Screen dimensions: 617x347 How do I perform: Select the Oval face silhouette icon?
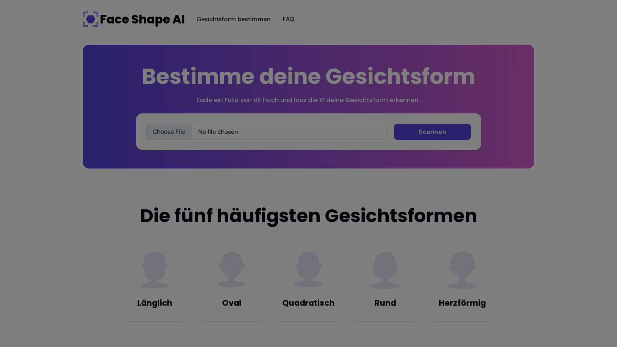(x=232, y=270)
